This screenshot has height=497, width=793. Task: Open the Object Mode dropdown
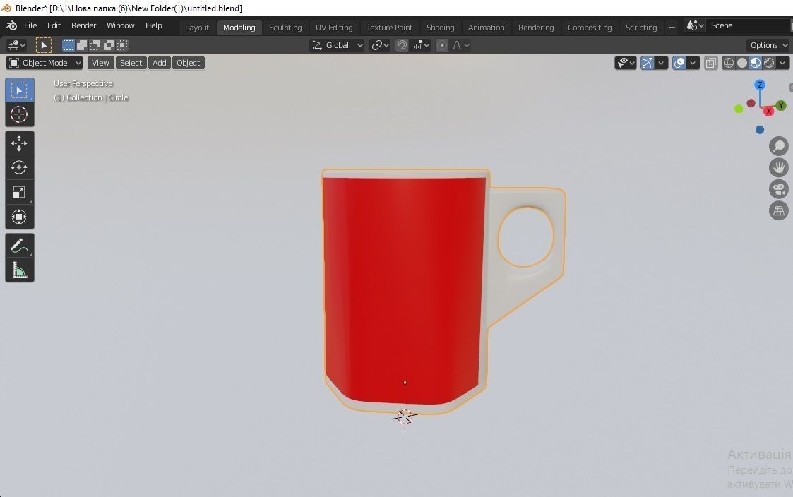pyautogui.click(x=44, y=63)
